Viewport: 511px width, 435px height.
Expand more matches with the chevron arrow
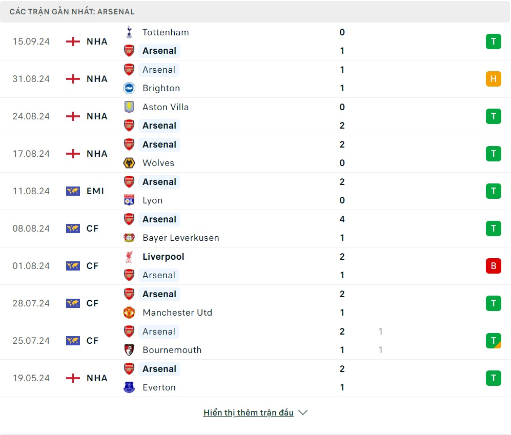click(x=303, y=412)
